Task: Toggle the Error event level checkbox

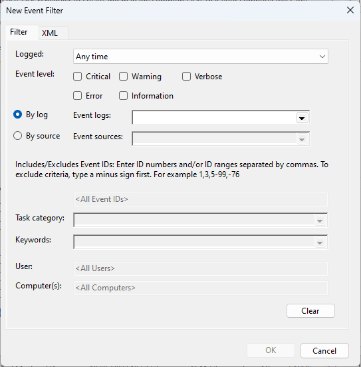Action: pos(77,96)
